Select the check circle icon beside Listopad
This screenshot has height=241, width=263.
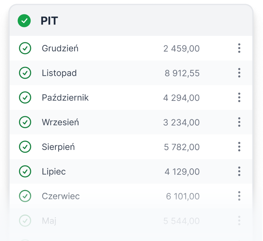click(x=25, y=73)
